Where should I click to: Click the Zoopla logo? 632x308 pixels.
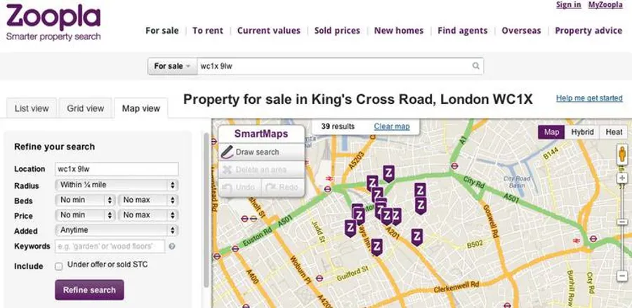pyautogui.click(x=53, y=22)
